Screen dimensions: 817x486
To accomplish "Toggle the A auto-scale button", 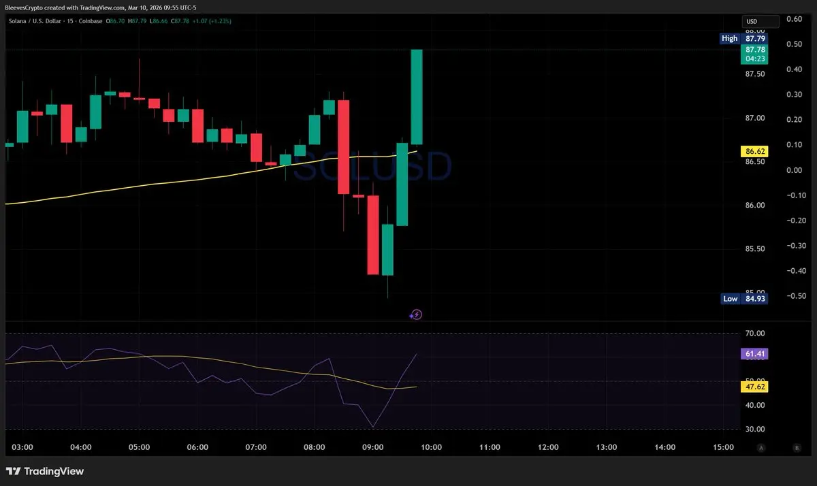I will point(762,447).
